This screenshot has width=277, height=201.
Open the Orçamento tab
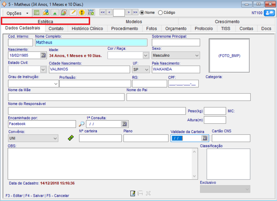click(176, 28)
